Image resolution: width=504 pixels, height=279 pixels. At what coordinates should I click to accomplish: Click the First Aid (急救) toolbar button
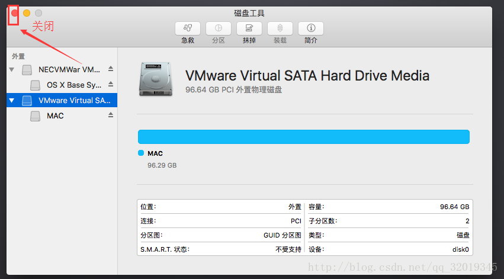(x=188, y=28)
